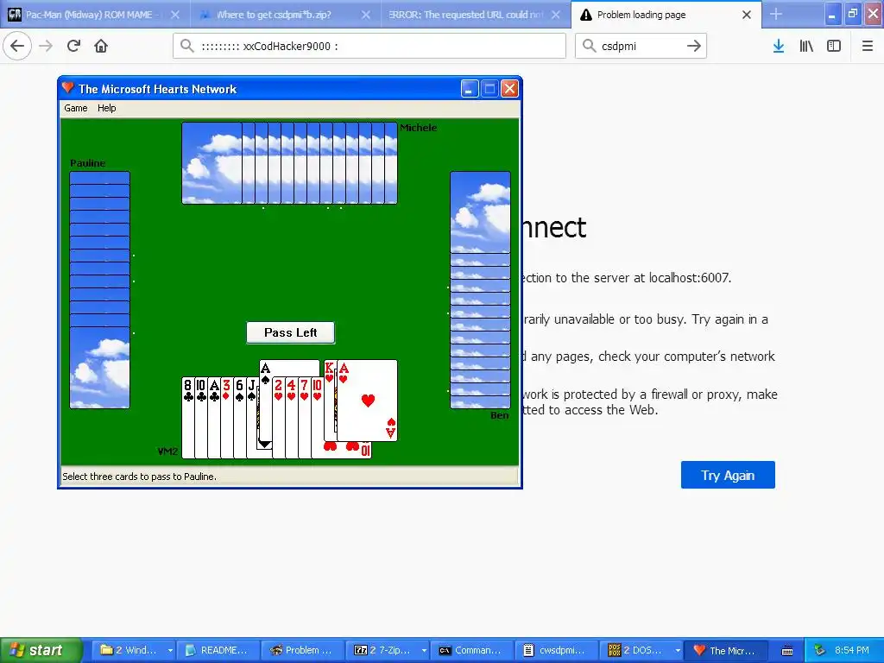Click the go arrow in the csdpmi search box

[694, 46]
